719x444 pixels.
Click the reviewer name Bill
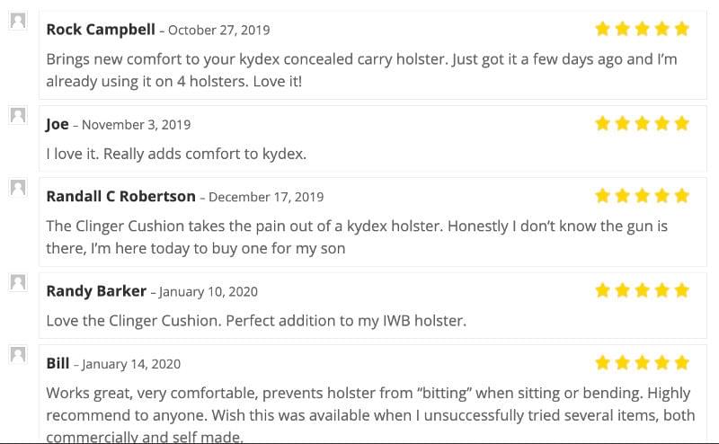coord(58,363)
